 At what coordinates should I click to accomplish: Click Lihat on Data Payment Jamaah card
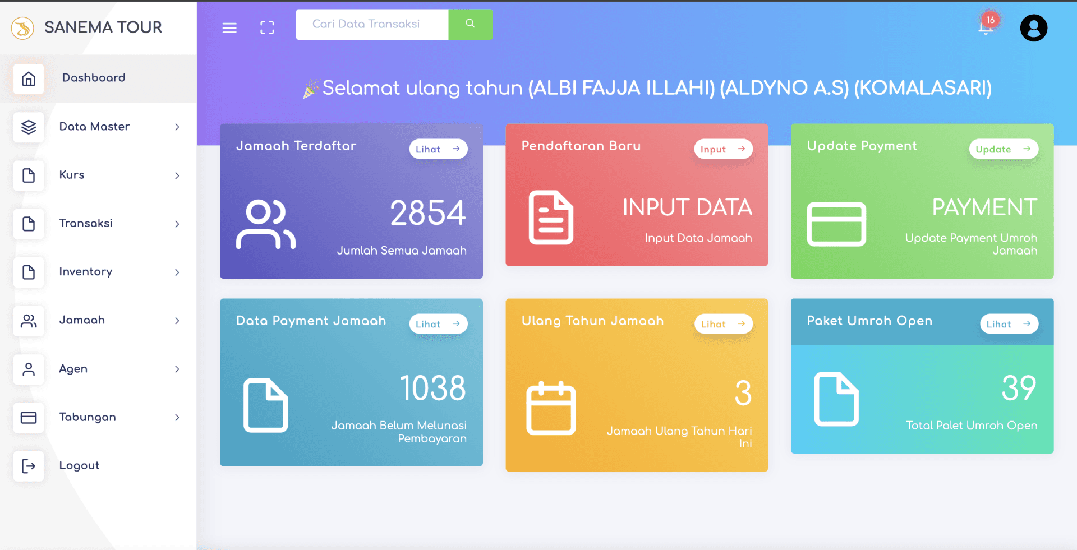pyautogui.click(x=438, y=324)
